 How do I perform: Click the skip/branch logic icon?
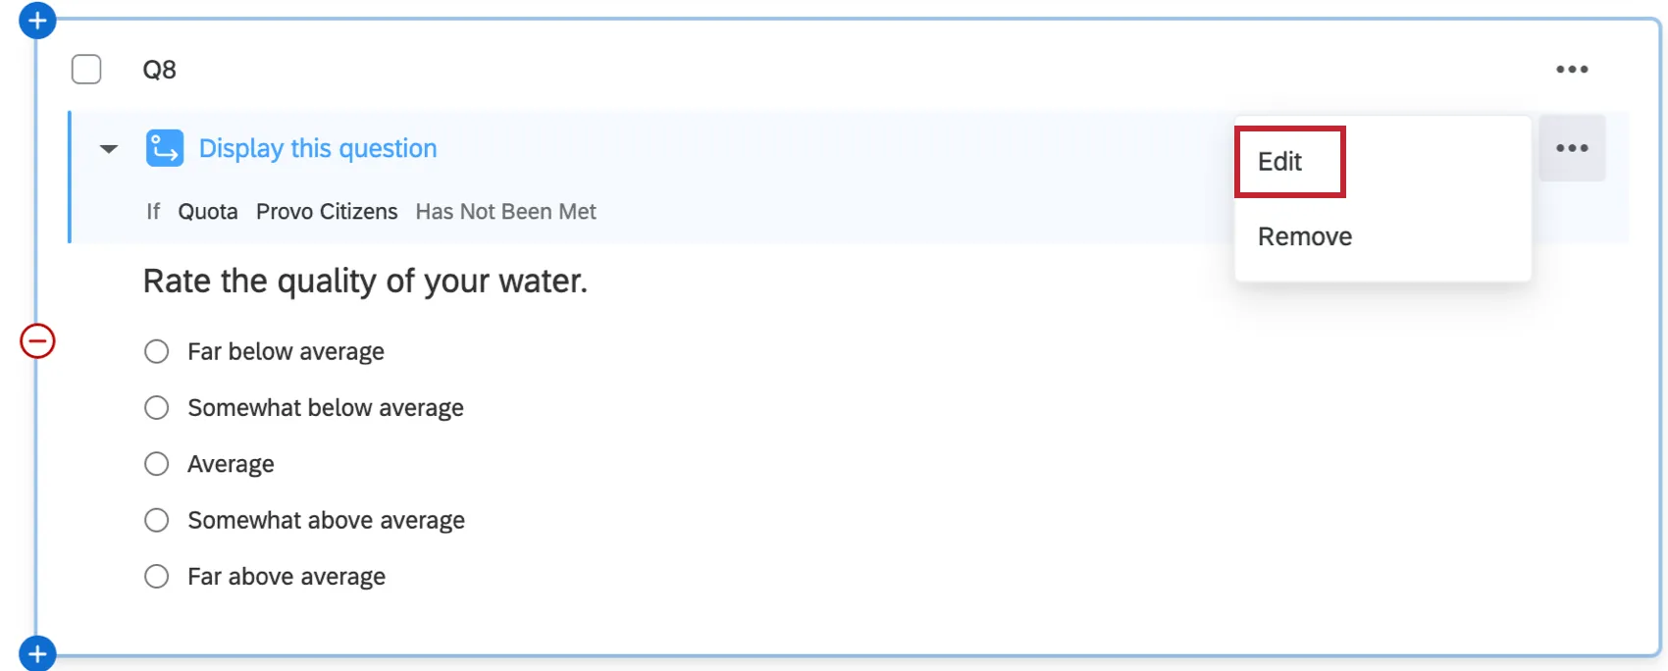tap(165, 147)
